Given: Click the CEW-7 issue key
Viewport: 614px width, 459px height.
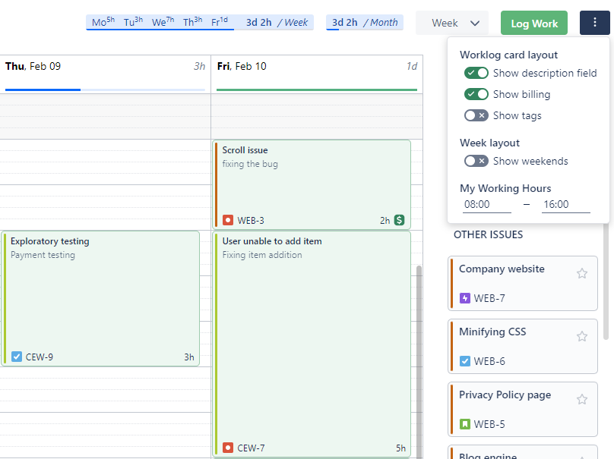Looking at the screenshot, I should pyautogui.click(x=251, y=448).
